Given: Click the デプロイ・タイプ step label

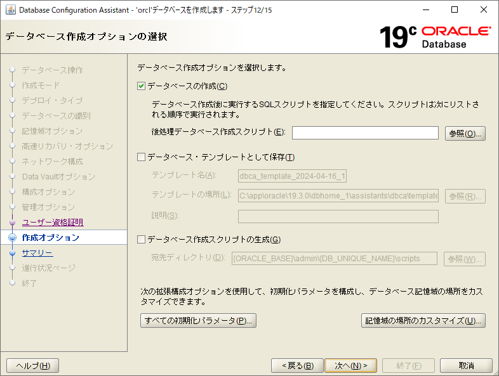Looking at the screenshot, I should pos(53,100).
